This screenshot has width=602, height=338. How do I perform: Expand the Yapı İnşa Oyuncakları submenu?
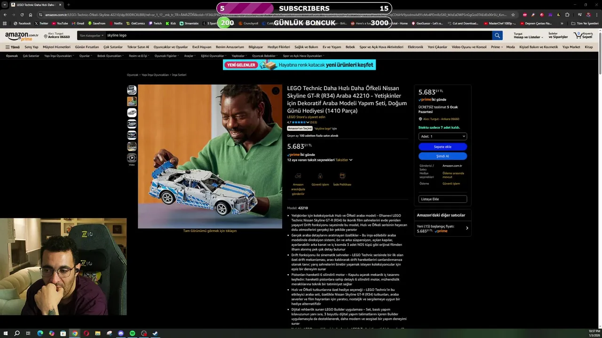coord(59,56)
